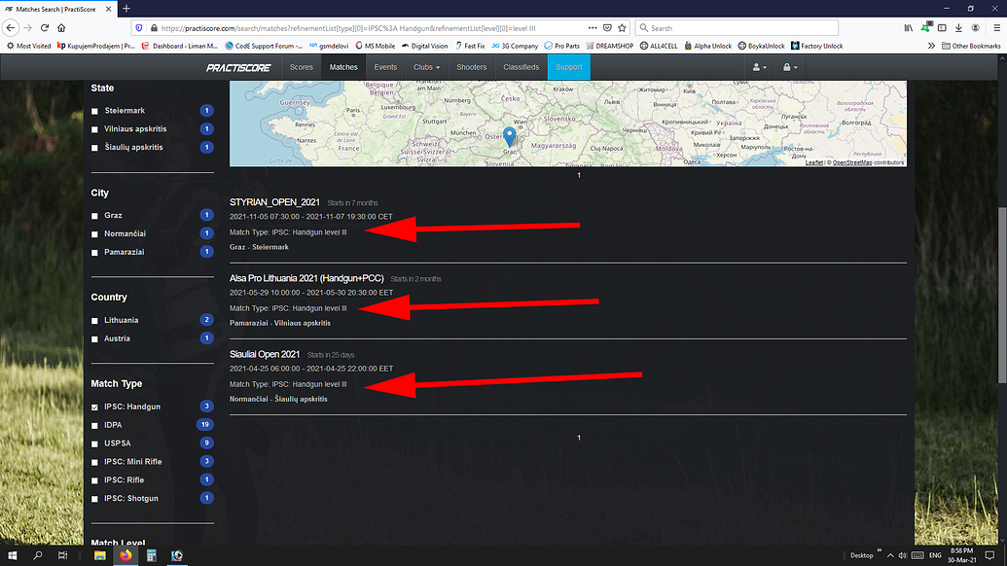This screenshot has height=566, width=1007.
Task: Bookmark this page with the star icon
Action: (622, 27)
